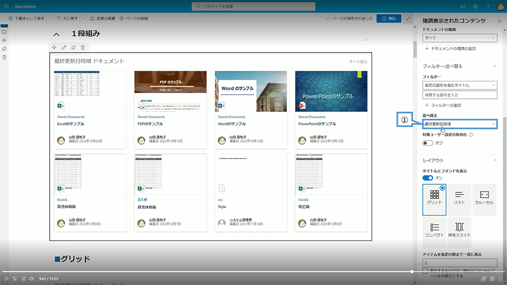
Task: Collapse the レイアウト section chevron
Action: point(495,160)
